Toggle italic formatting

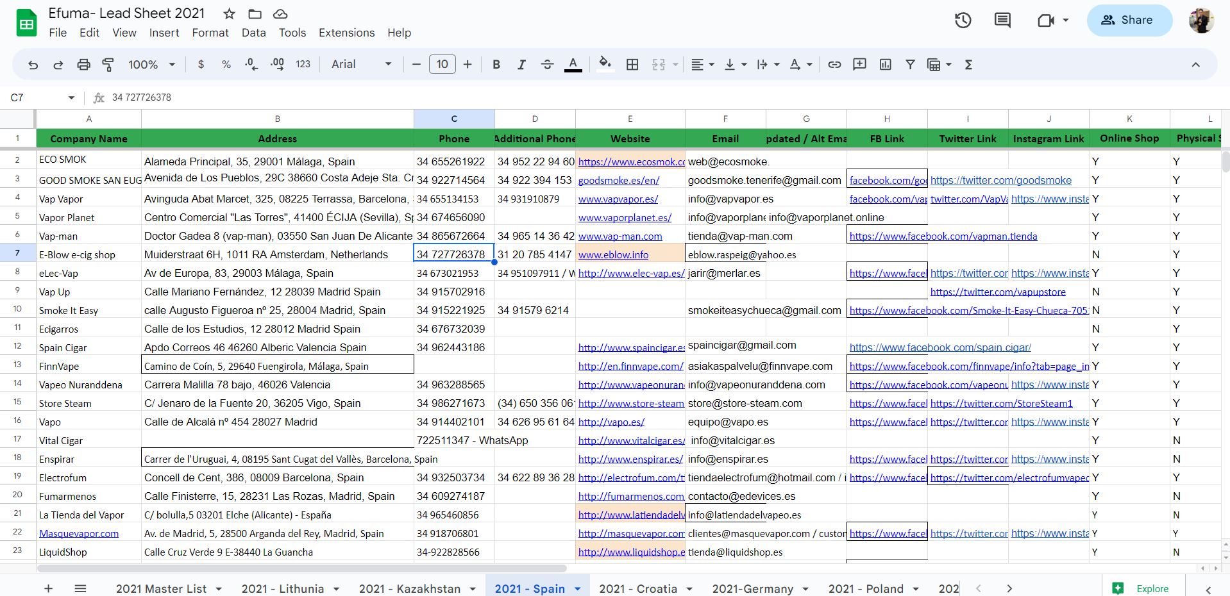point(521,64)
